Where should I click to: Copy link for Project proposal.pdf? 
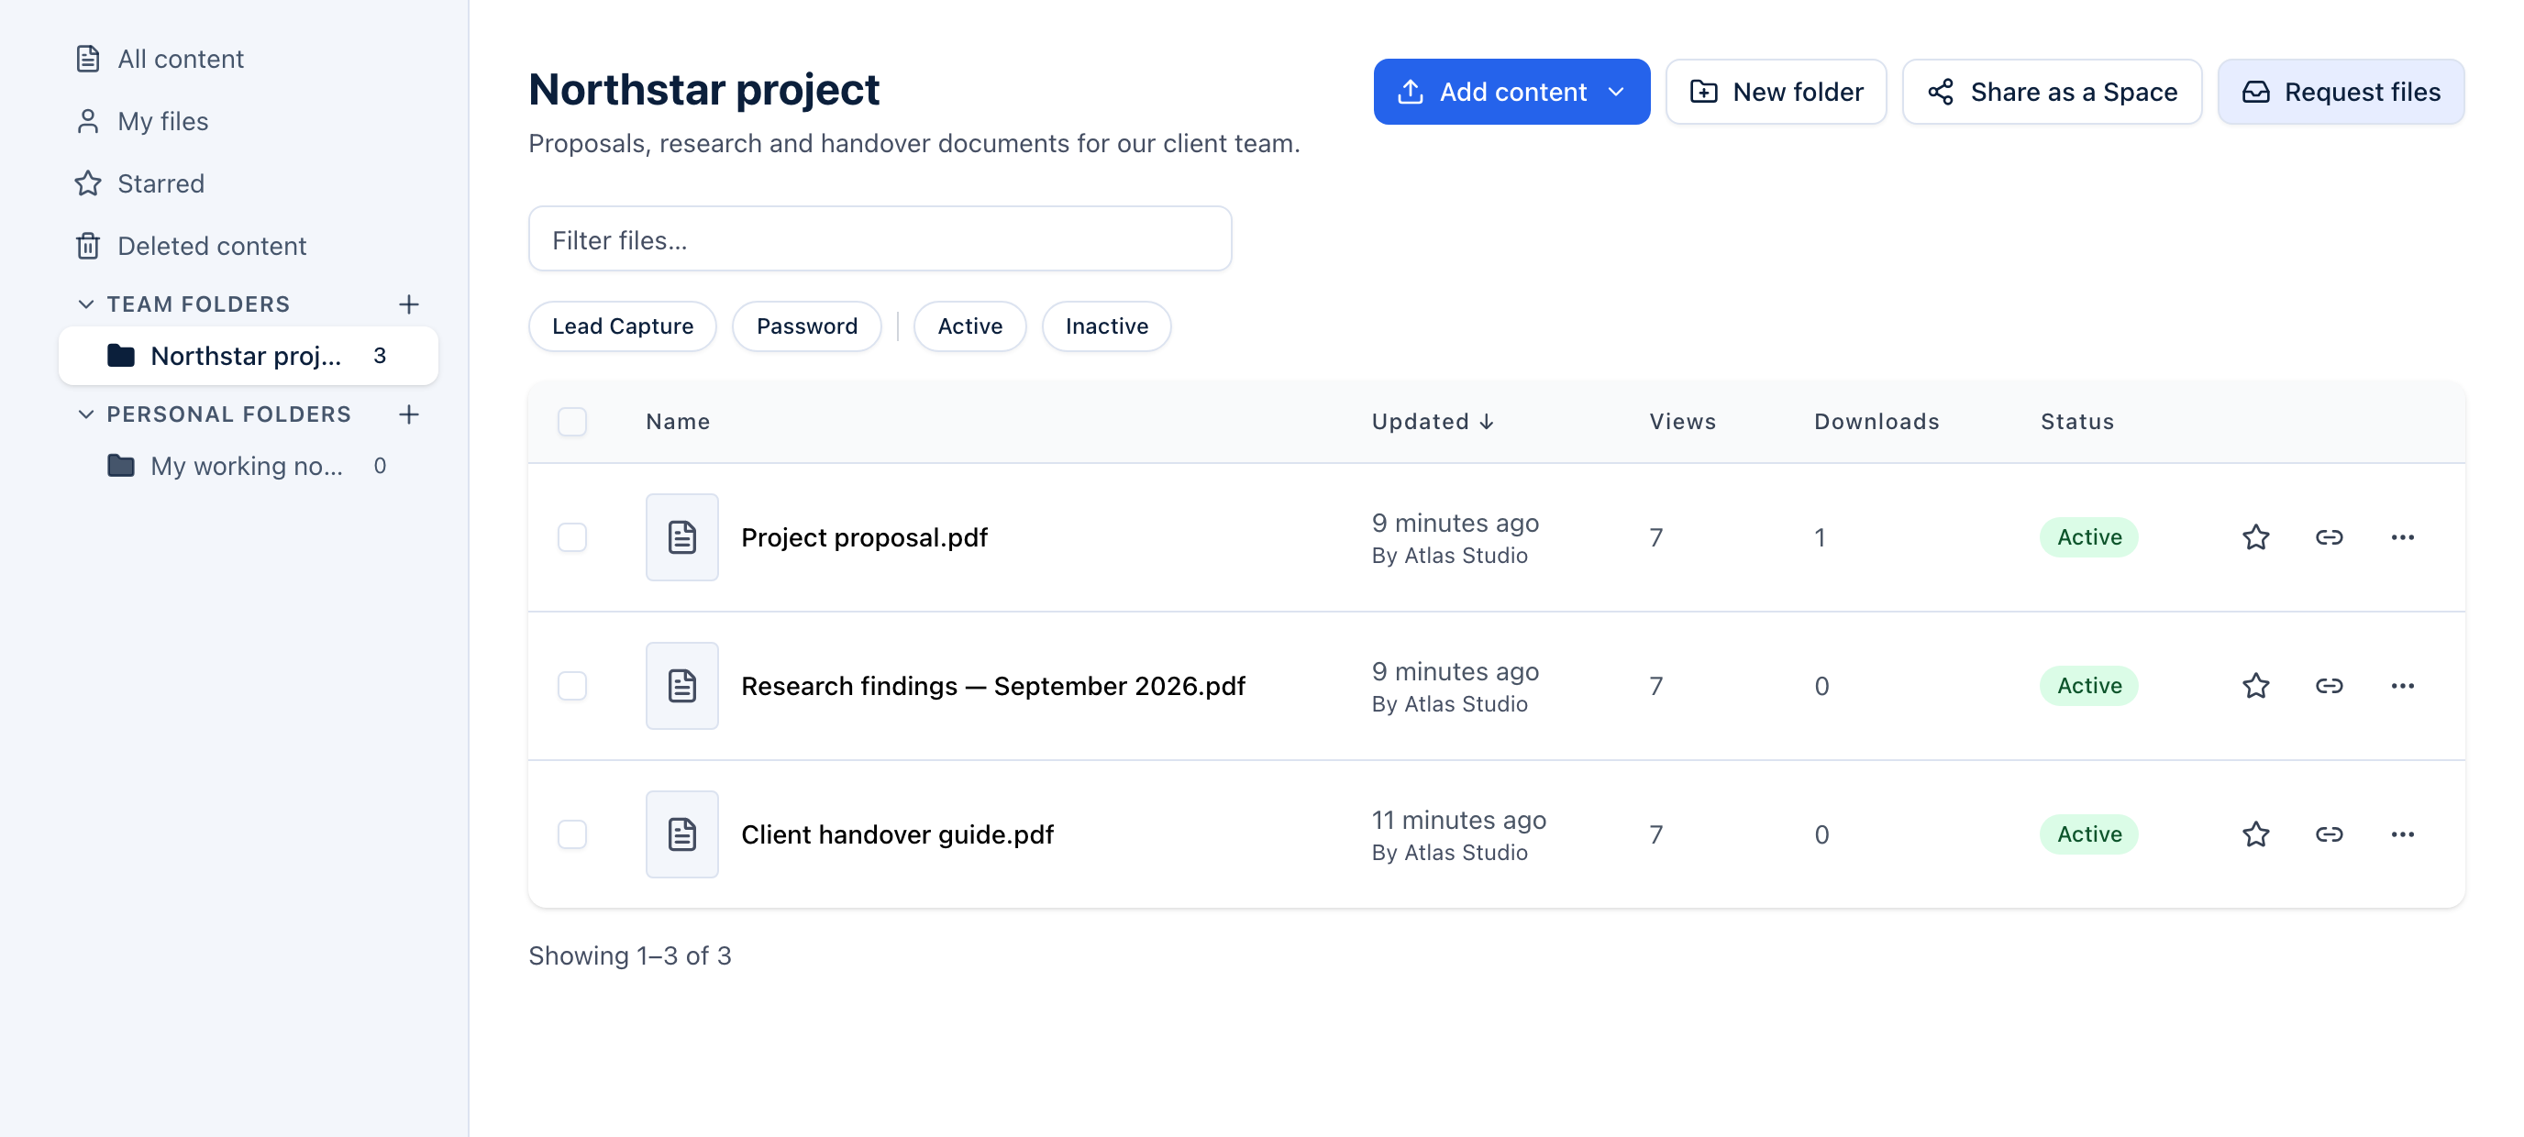coord(2329,537)
